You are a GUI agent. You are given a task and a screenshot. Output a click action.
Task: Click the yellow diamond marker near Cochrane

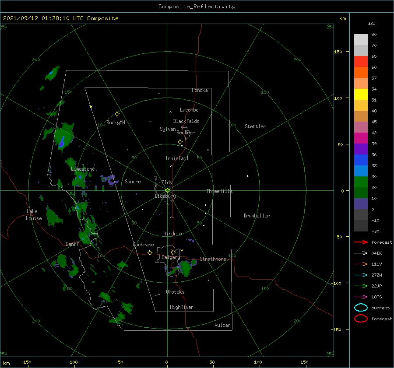coord(150,252)
